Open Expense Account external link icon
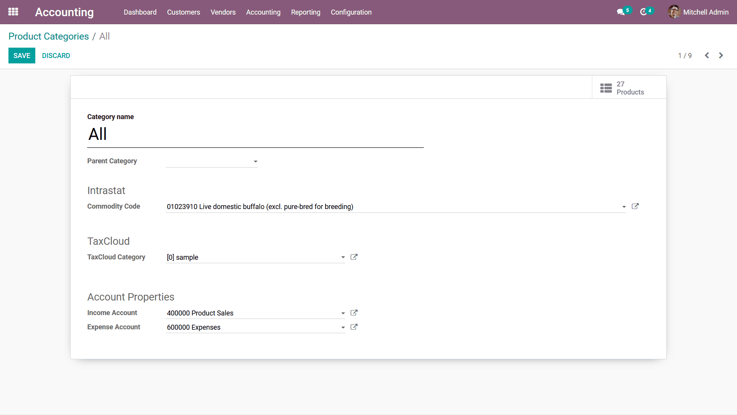Image resolution: width=737 pixels, height=415 pixels. tap(354, 327)
